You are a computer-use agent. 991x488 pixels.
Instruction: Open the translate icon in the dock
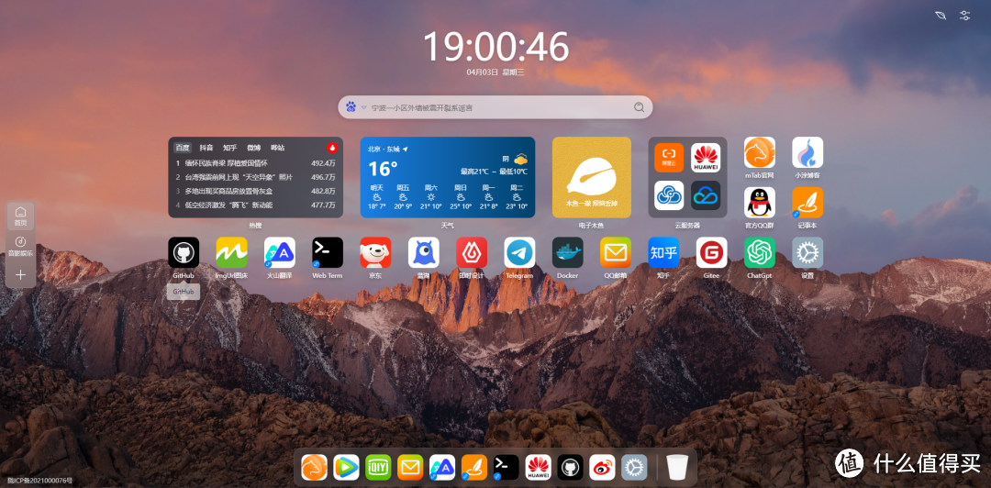tap(442, 468)
